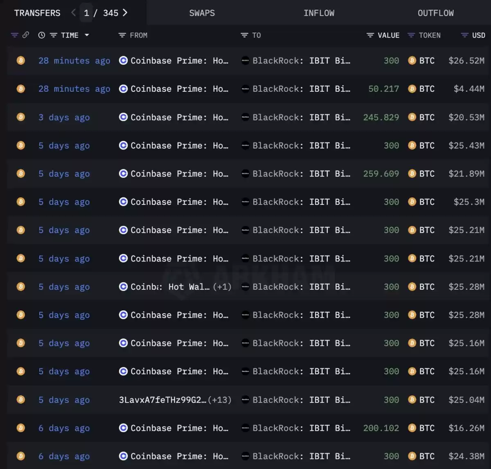This screenshot has height=469, width=491.
Task: Open BlackRock: IBIT recipient in the $21.89M row
Action: pos(302,174)
